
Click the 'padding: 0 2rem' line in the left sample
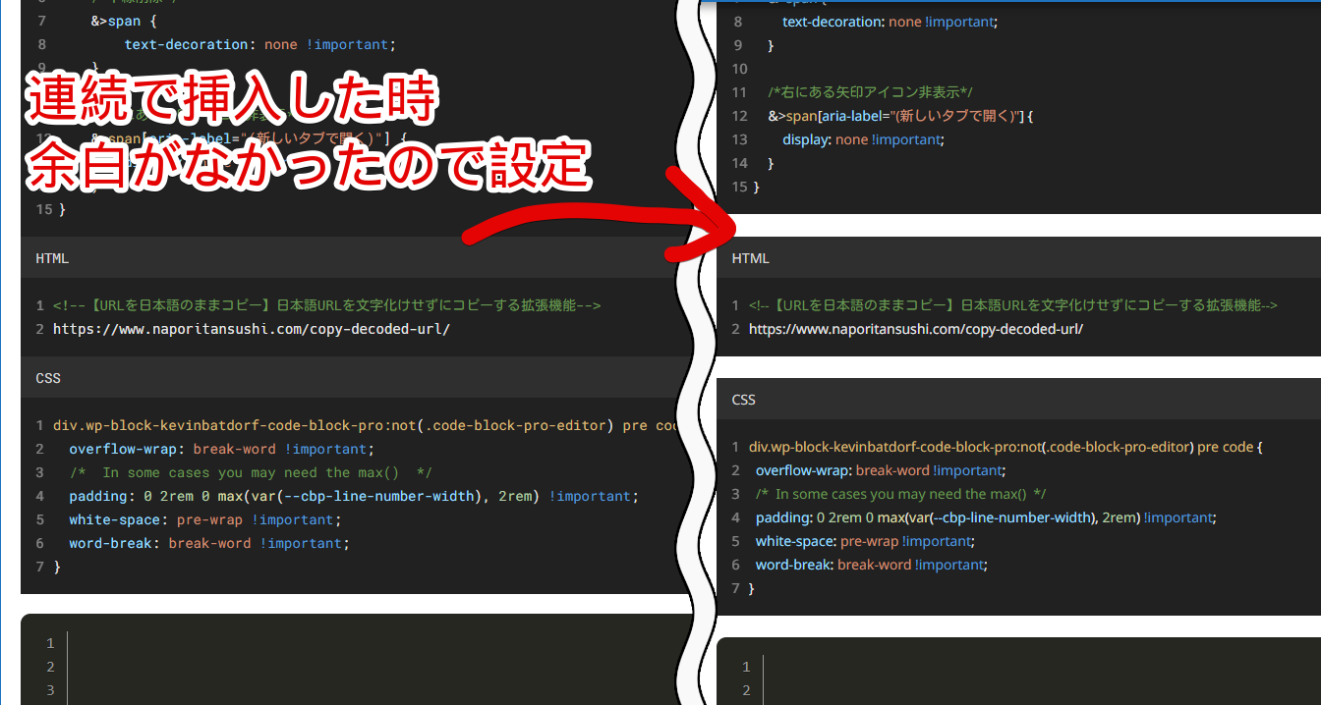click(354, 496)
